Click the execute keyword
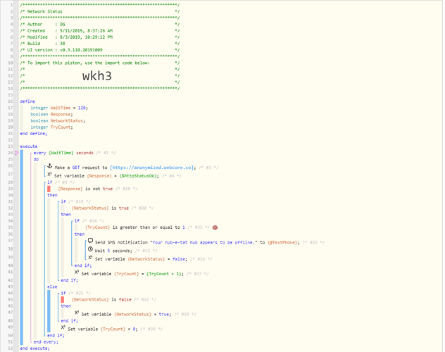 (29, 146)
